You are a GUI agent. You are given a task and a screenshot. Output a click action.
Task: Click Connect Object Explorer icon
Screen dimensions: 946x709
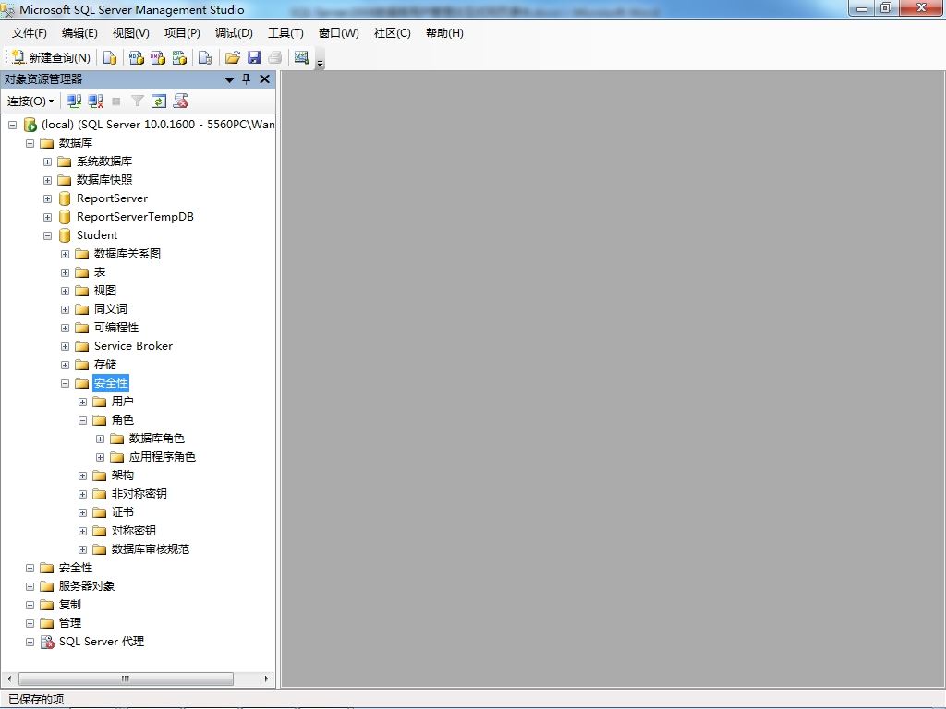coord(74,102)
